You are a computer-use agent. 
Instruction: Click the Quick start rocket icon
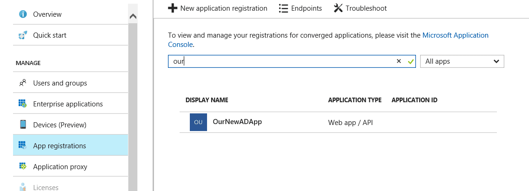coord(23,35)
